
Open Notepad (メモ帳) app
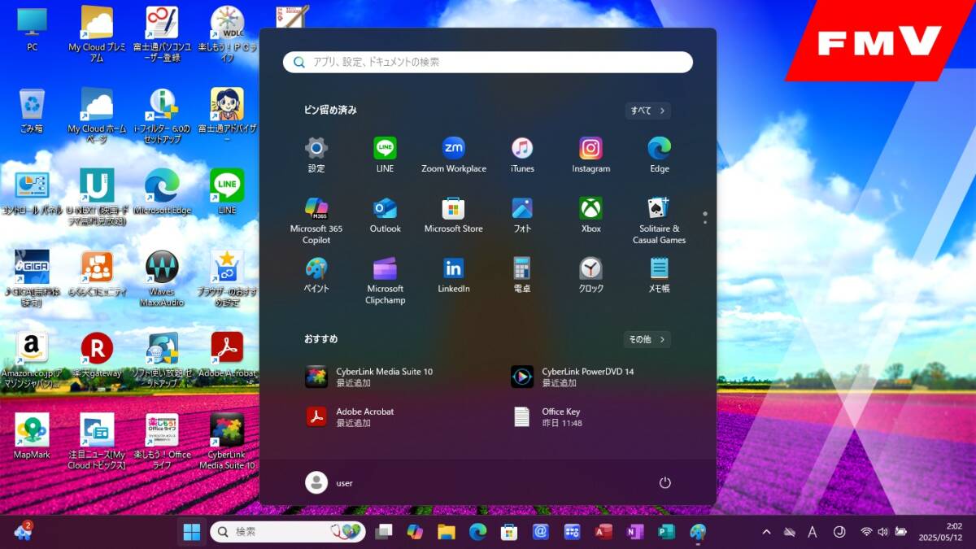click(660, 275)
